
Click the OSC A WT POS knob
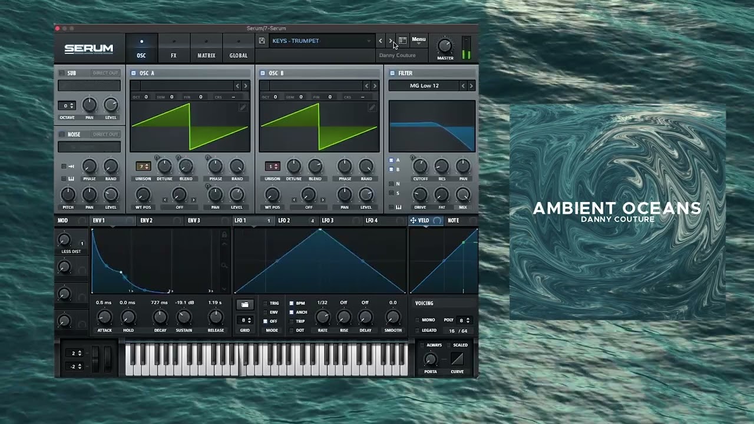click(143, 194)
